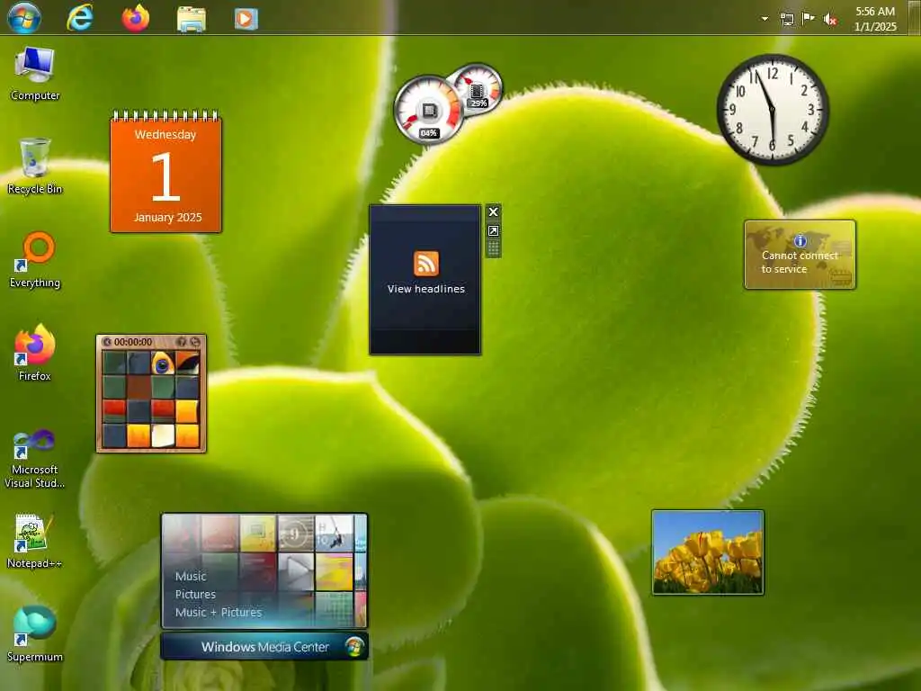This screenshot has height=691, width=921.
Task: Click the black beak tile in puzzle top row
Action: [187, 363]
